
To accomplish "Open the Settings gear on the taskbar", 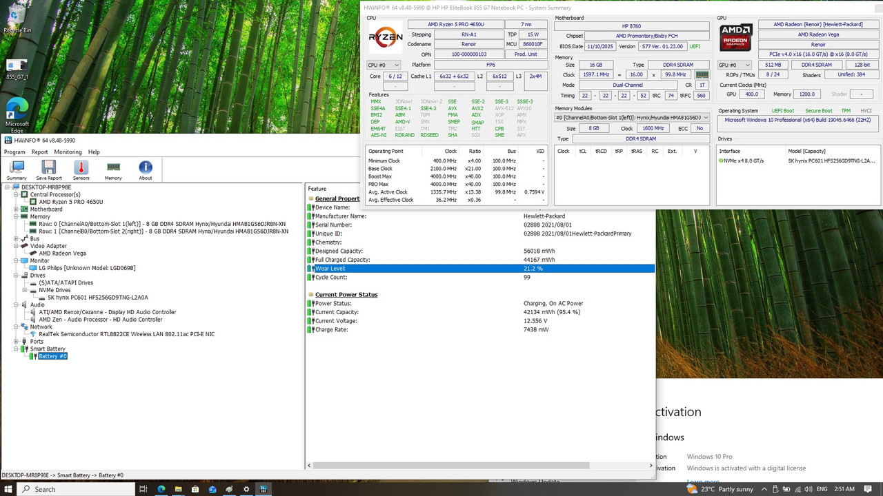I will 247,489.
